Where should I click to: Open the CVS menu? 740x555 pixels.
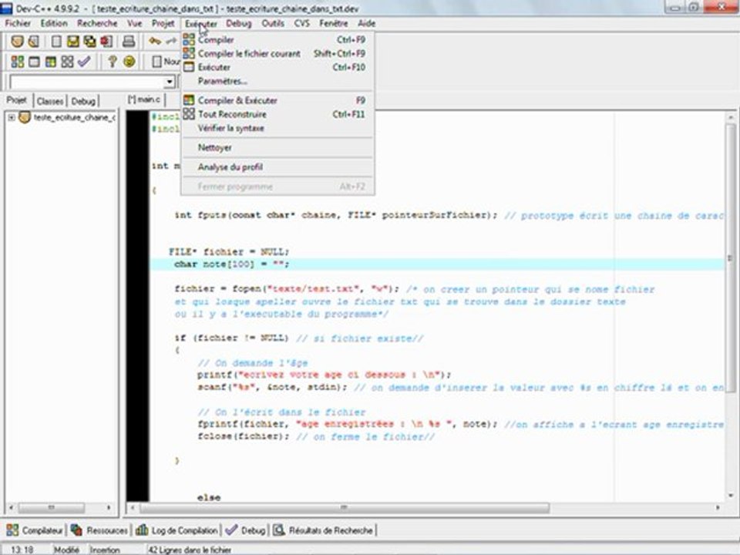[302, 23]
